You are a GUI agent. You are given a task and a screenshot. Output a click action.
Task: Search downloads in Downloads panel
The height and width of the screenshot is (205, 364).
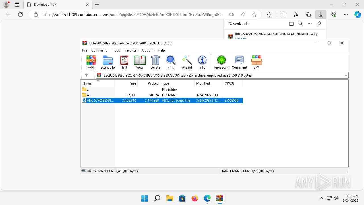coord(300,24)
